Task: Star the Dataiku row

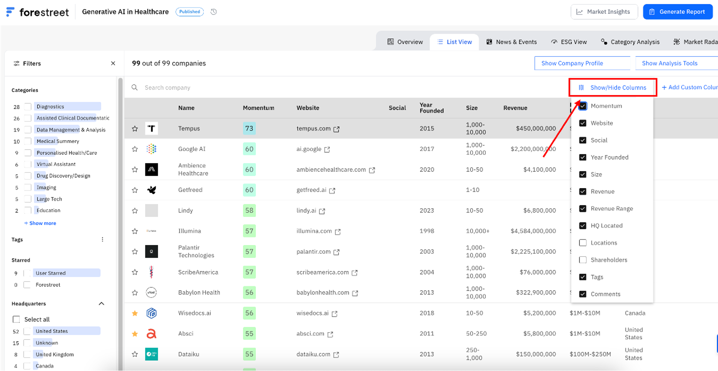Action: coord(135,354)
